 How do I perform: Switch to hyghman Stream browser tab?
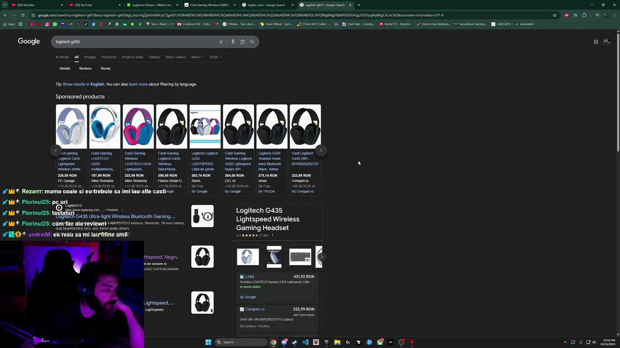click(x=152, y=5)
